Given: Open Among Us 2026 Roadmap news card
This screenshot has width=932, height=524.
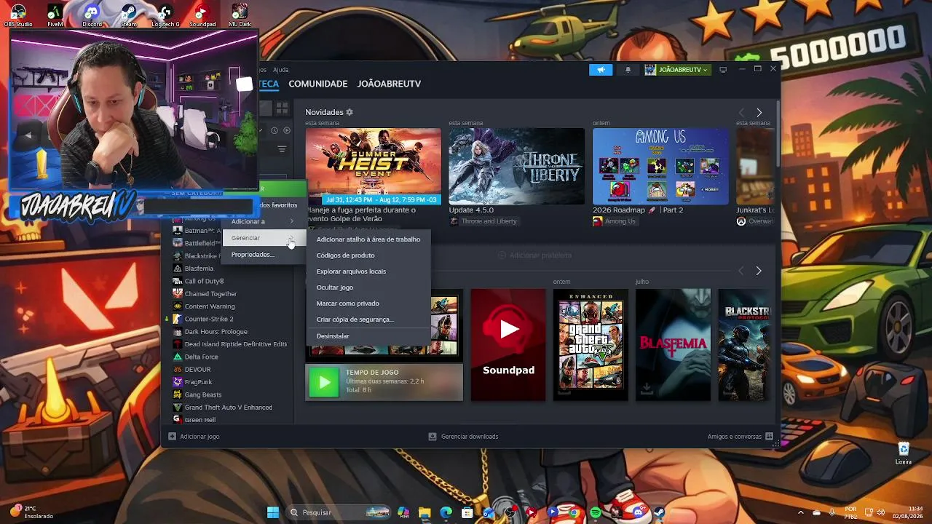Looking at the screenshot, I should 660,167.
